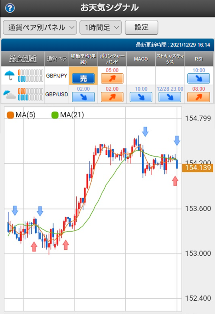Select the GBP/USD currency pair cell
The width and height of the screenshot is (215, 314).
(56, 94)
